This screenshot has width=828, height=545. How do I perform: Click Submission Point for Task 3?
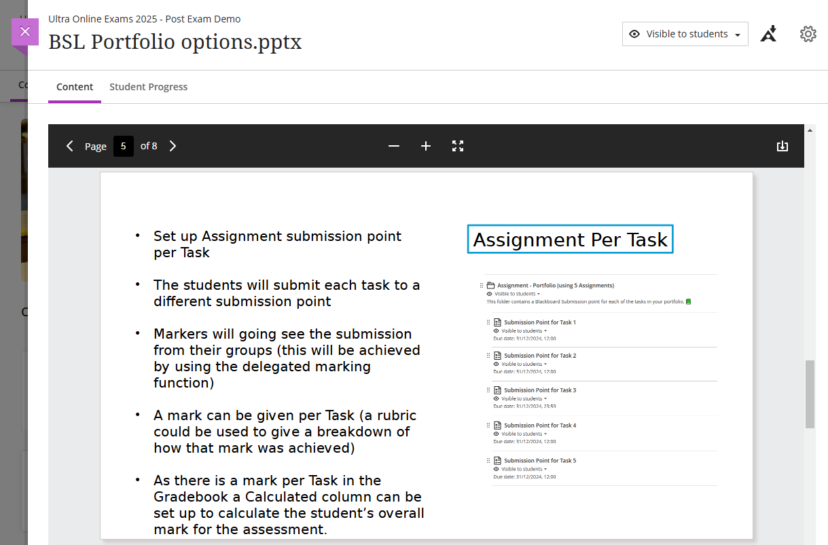[539, 390]
